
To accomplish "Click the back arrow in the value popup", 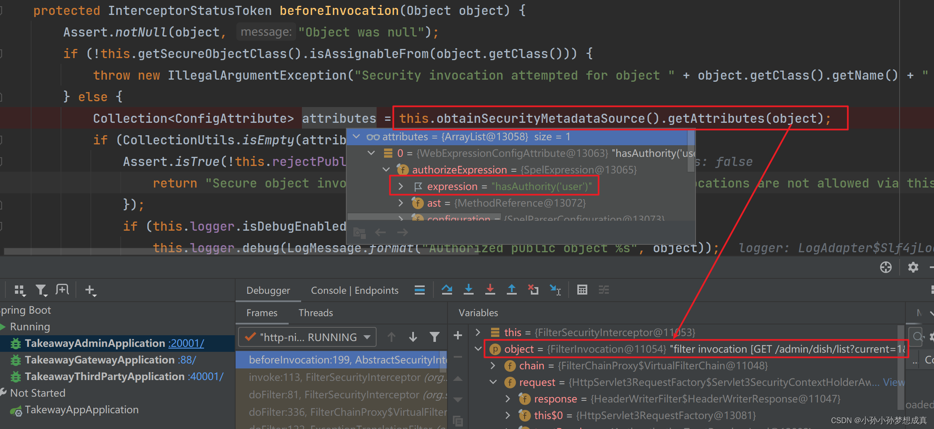I will [x=380, y=232].
